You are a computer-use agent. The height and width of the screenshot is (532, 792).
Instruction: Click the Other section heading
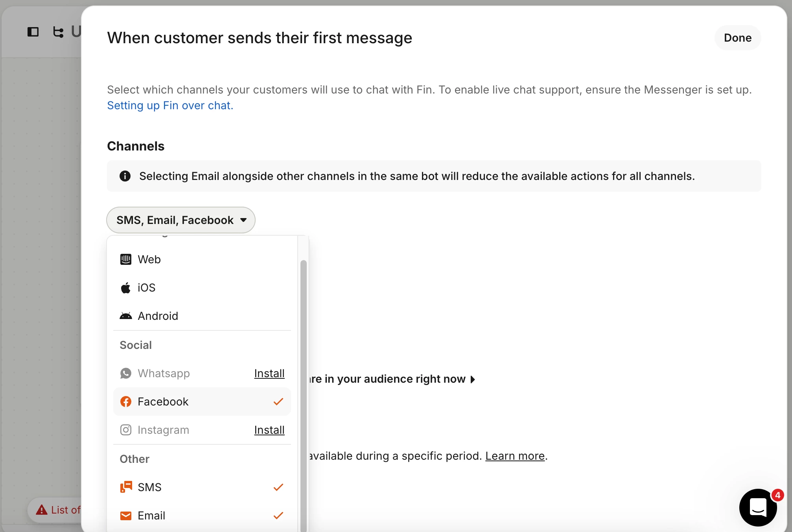[x=134, y=459]
